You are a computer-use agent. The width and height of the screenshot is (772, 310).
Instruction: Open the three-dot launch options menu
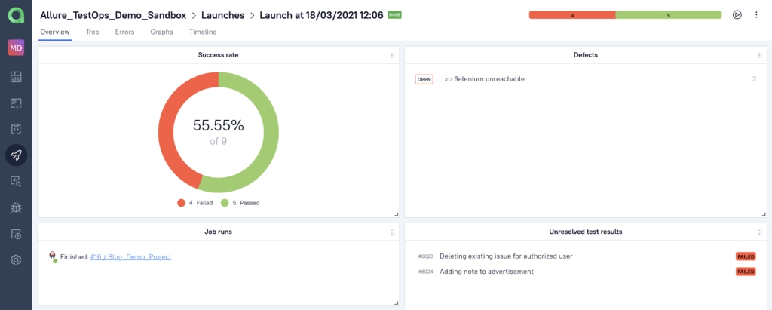click(756, 15)
